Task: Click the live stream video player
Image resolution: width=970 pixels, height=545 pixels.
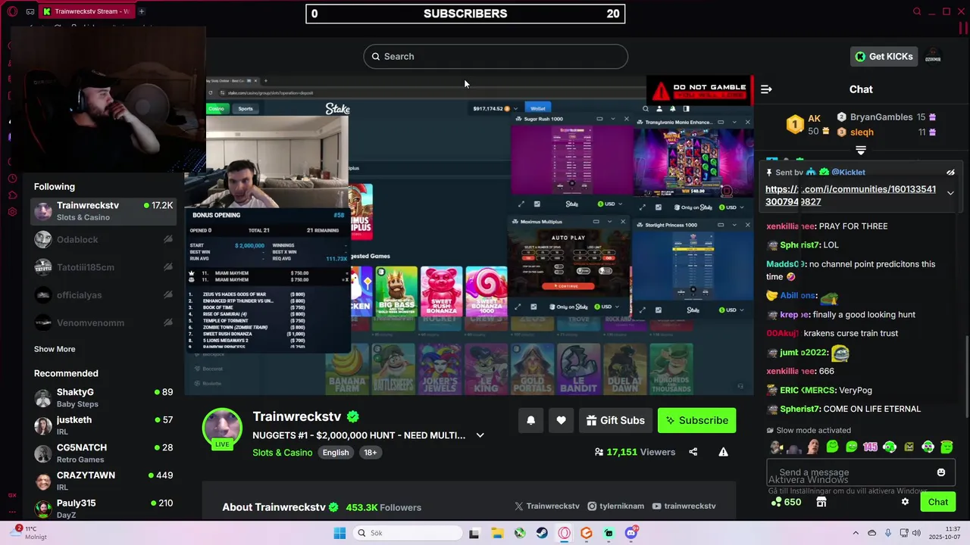Action: (469, 235)
